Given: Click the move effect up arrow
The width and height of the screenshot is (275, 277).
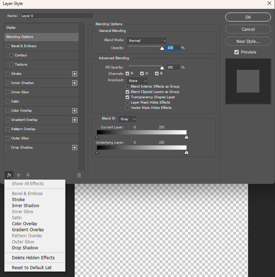Looking at the screenshot, I should pyautogui.click(x=18, y=175).
